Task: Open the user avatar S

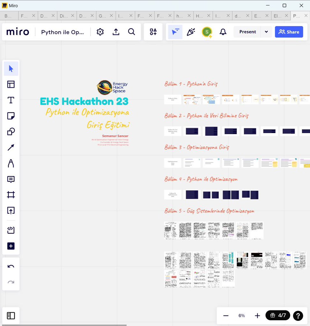Action: [x=207, y=32]
